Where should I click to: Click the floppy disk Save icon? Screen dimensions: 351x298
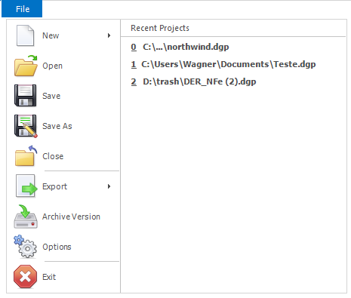point(25,96)
